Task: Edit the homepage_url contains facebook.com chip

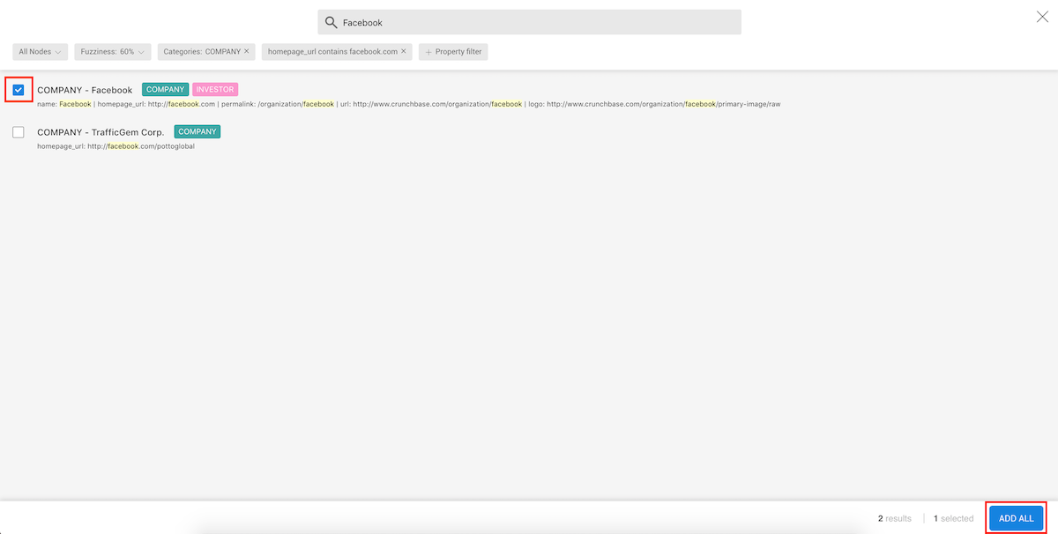Action: pos(332,52)
